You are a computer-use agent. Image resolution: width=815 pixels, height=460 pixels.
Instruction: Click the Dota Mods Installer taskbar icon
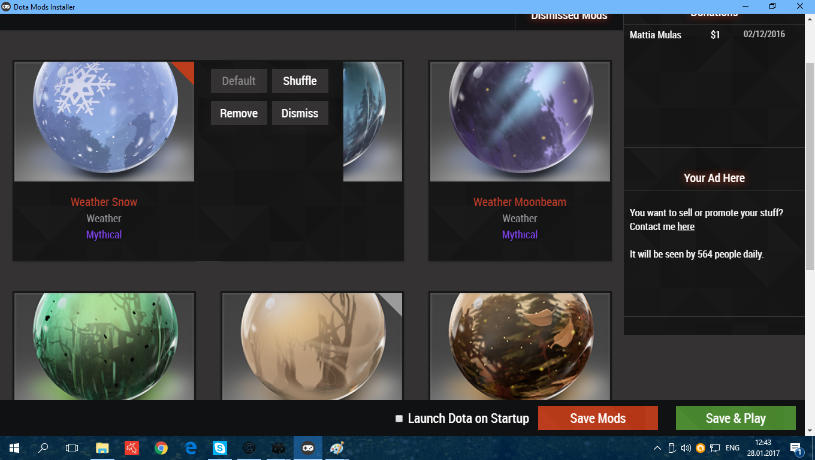point(307,448)
